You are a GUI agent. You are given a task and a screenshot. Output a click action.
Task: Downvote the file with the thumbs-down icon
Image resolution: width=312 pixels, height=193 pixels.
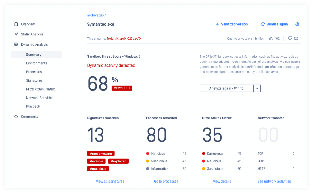(289, 38)
